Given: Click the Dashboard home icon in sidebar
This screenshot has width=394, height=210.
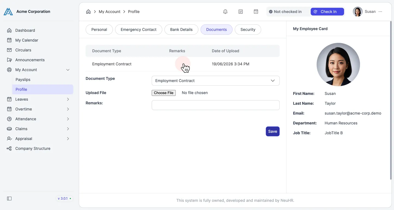Looking at the screenshot, I should pyautogui.click(x=9, y=30).
